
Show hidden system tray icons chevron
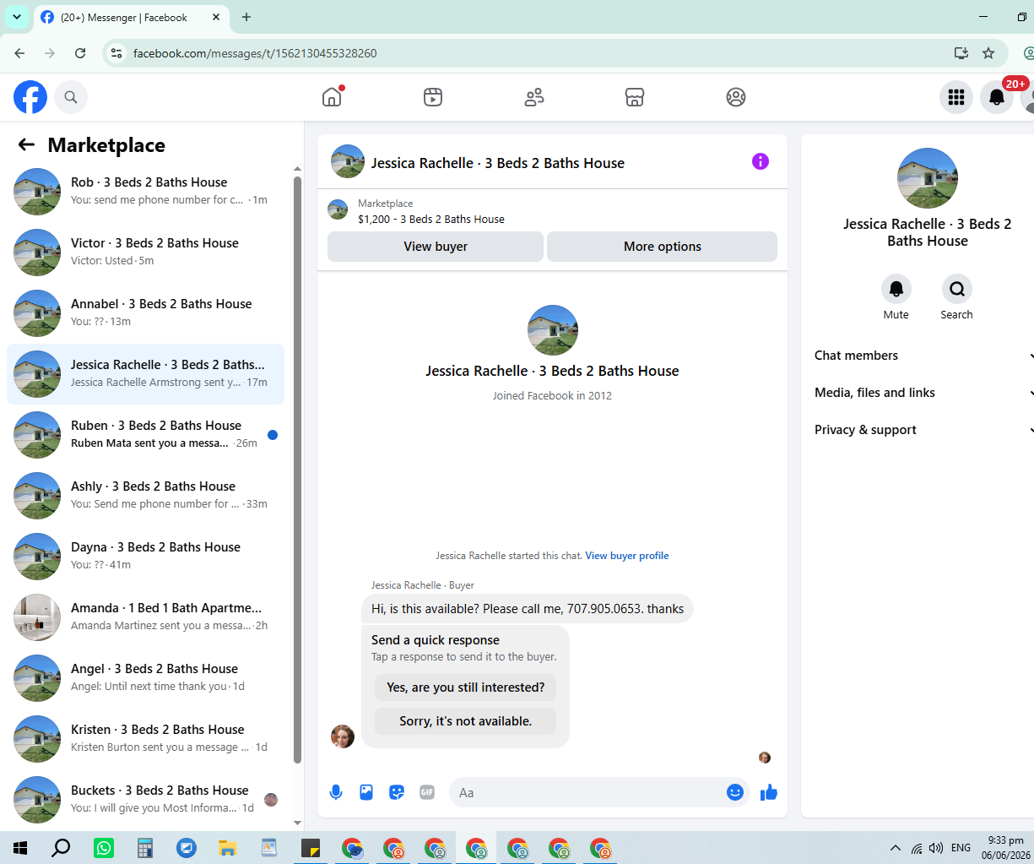click(896, 848)
